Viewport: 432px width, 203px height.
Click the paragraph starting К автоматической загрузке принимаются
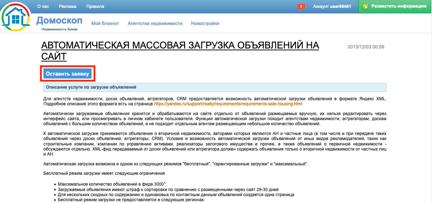pyautogui.click(x=215, y=144)
